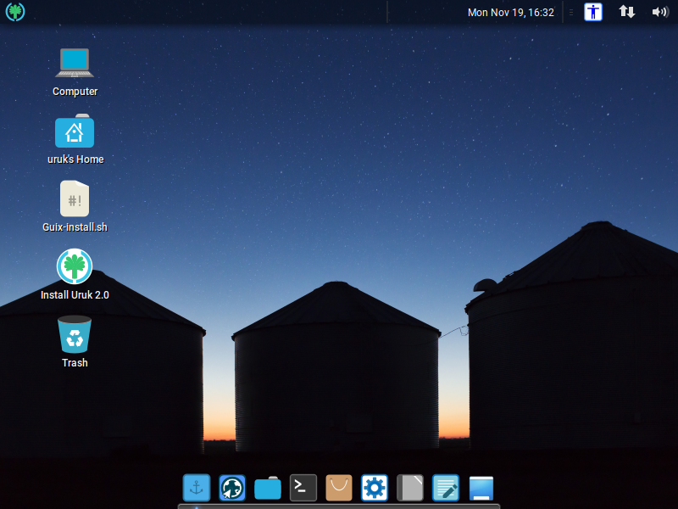Open the accessibility options icon
This screenshot has height=509, width=678.
(593, 12)
